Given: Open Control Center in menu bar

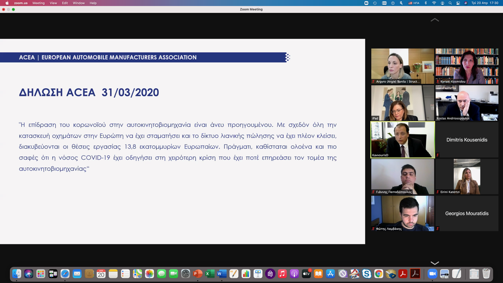Looking at the screenshot, I should (458, 3).
